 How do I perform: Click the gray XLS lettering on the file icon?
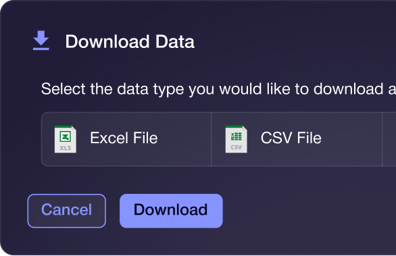66,148
